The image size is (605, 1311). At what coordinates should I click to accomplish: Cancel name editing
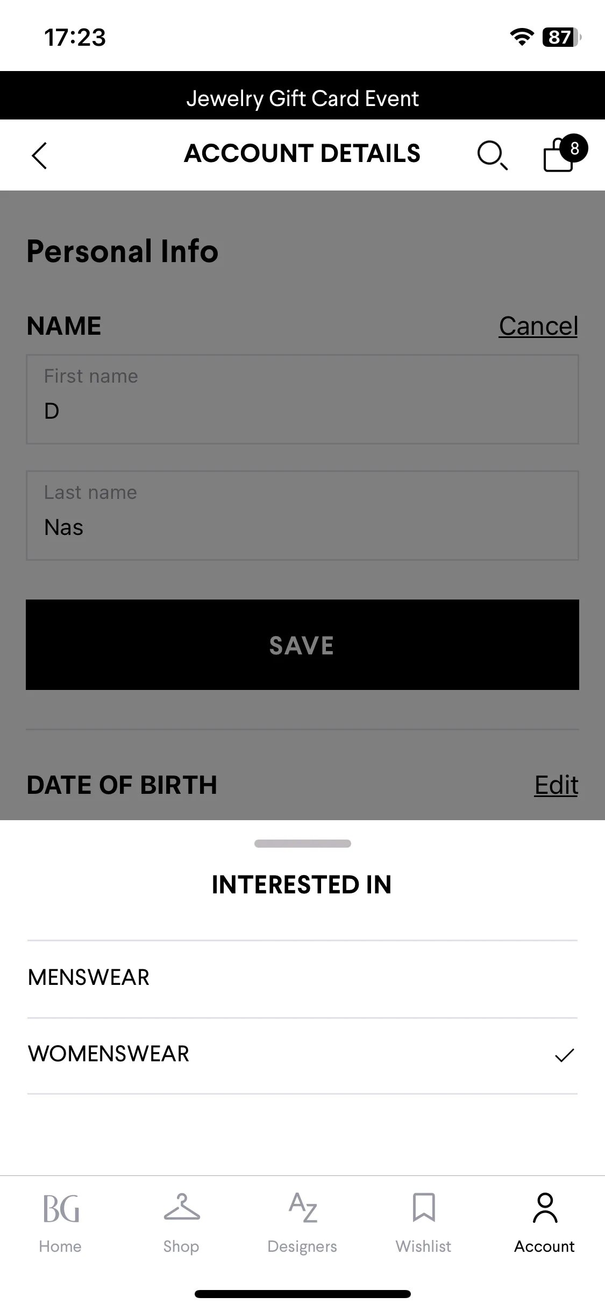pyautogui.click(x=538, y=326)
